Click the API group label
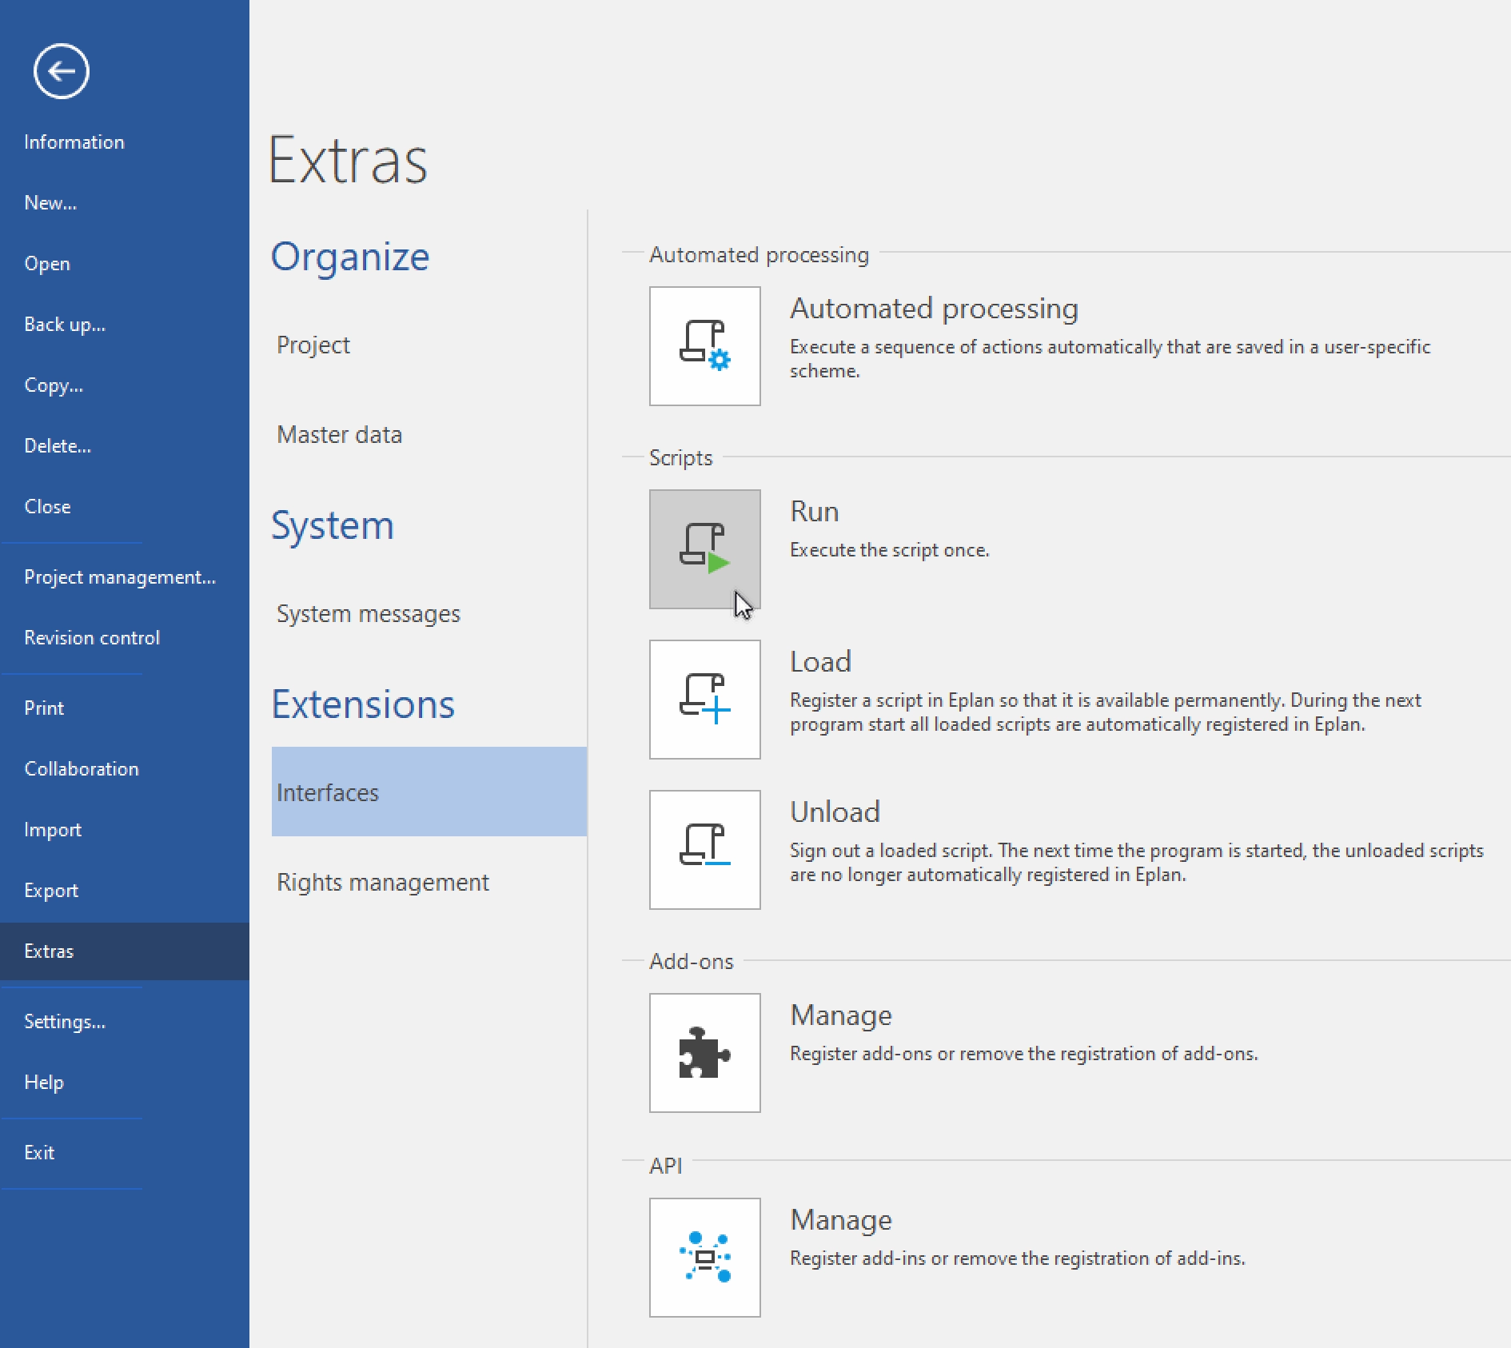The height and width of the screenshot is (1348, 1511). click(666, 1166)
